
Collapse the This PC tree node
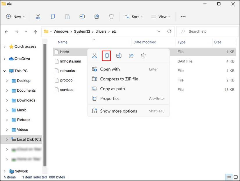pos(5,71)
